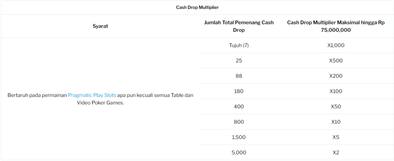Screen dimensions: 394x161
Task: Select the 1,500 winners cell
Action: pos(239,137)
